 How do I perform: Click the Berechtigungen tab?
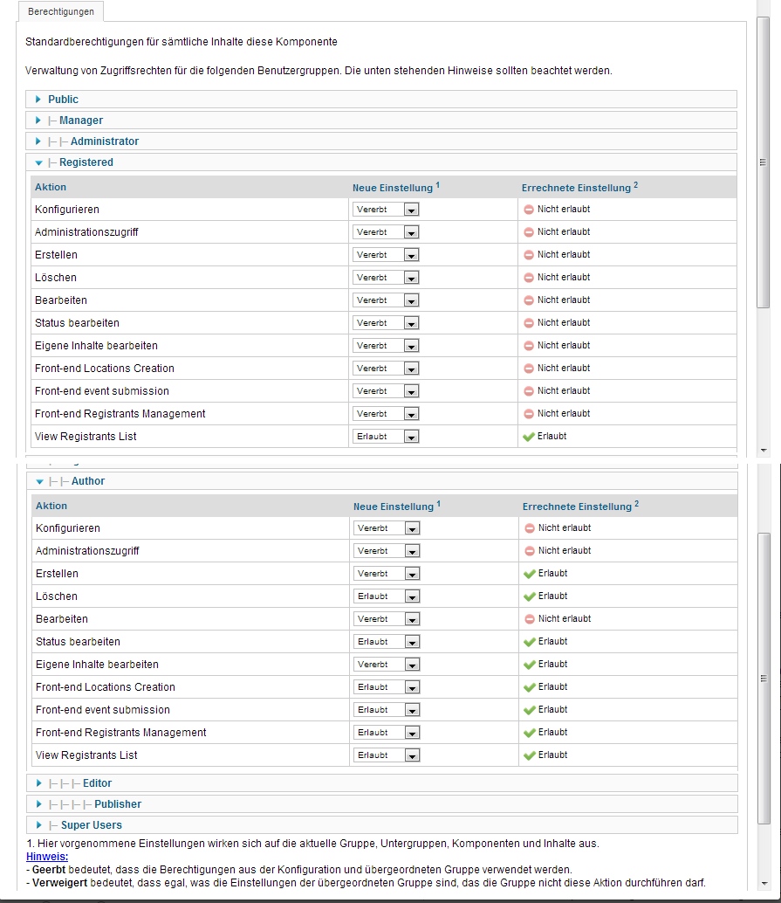61,12
